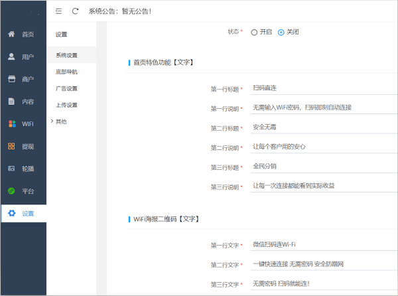Click the refresh icon in top bar
Image resolution: width=398 pixels, height=296 pixels.
pyautogui.click(x=75, y=11)
